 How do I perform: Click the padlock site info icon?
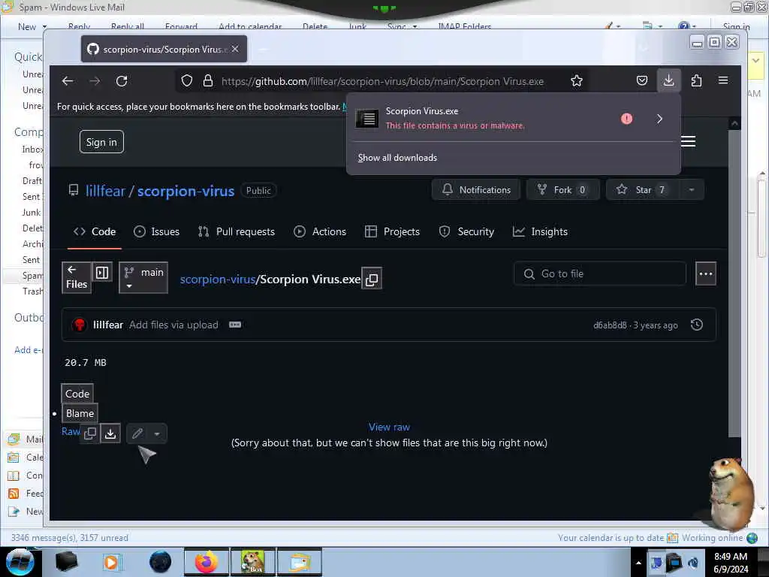pyautogui.click(x=208, y=81)
